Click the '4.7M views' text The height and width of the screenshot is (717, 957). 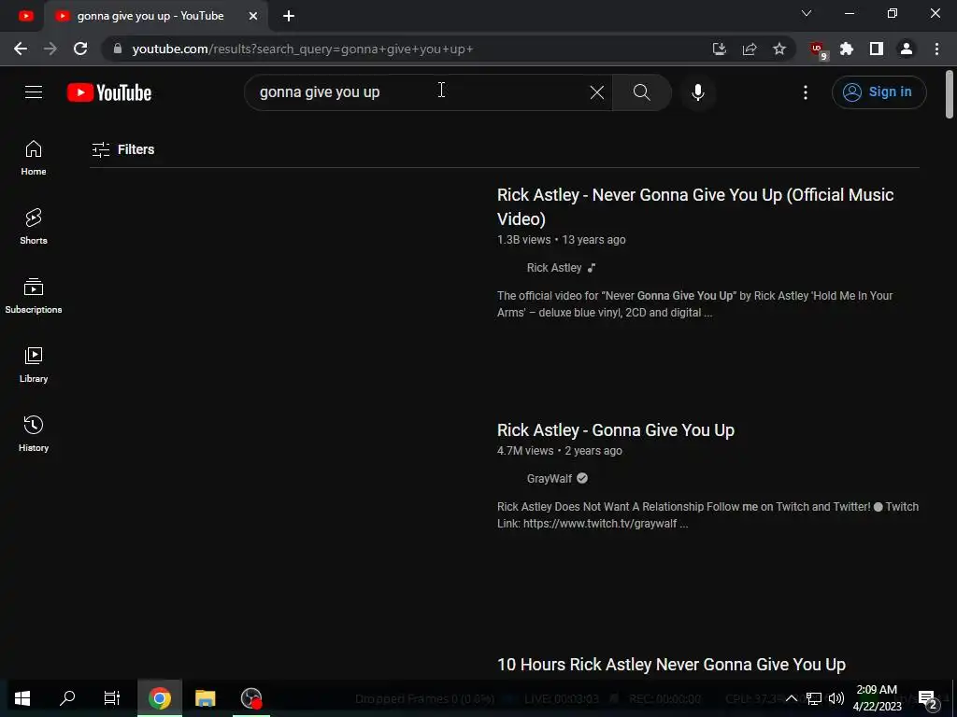(525, 451)
